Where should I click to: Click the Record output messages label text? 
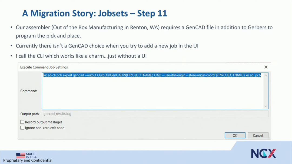coord(44,122)
